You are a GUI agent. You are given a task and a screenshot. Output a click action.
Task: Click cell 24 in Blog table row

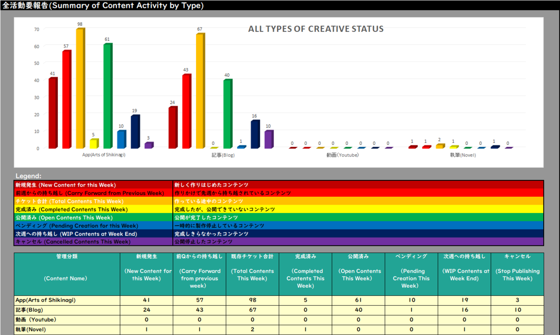point(147,310)
